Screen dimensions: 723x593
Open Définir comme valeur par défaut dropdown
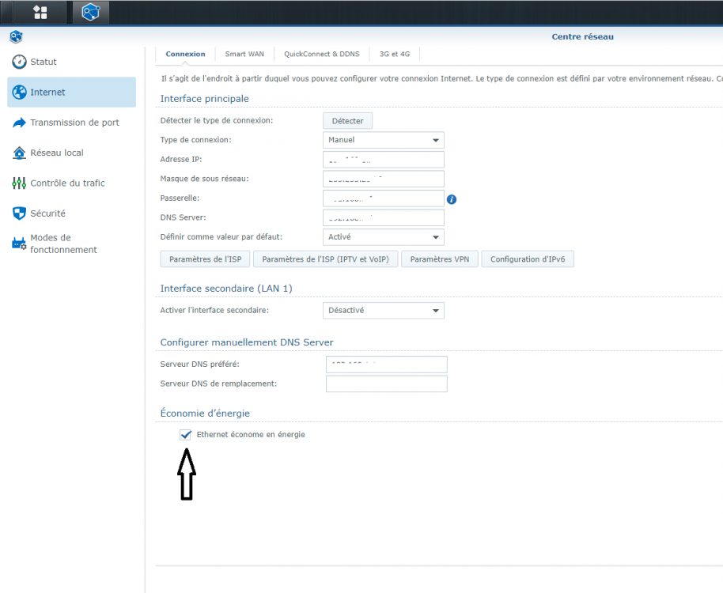(383, 237)
